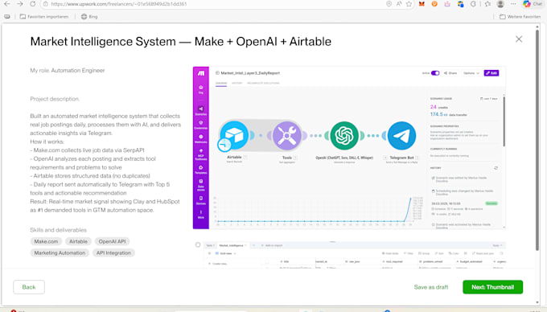Click the Market_Intelligence tab in Airtable image
This screenshot has width=547, height=312.
[x=232, y=245]
